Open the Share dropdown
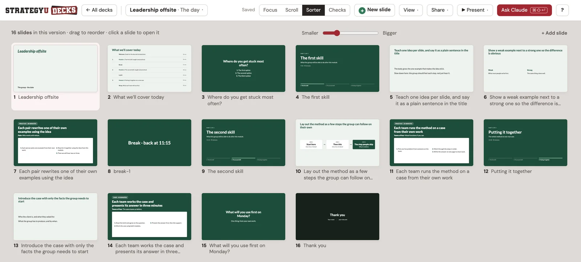Viewport: 581px width, 262px height. 440,10
